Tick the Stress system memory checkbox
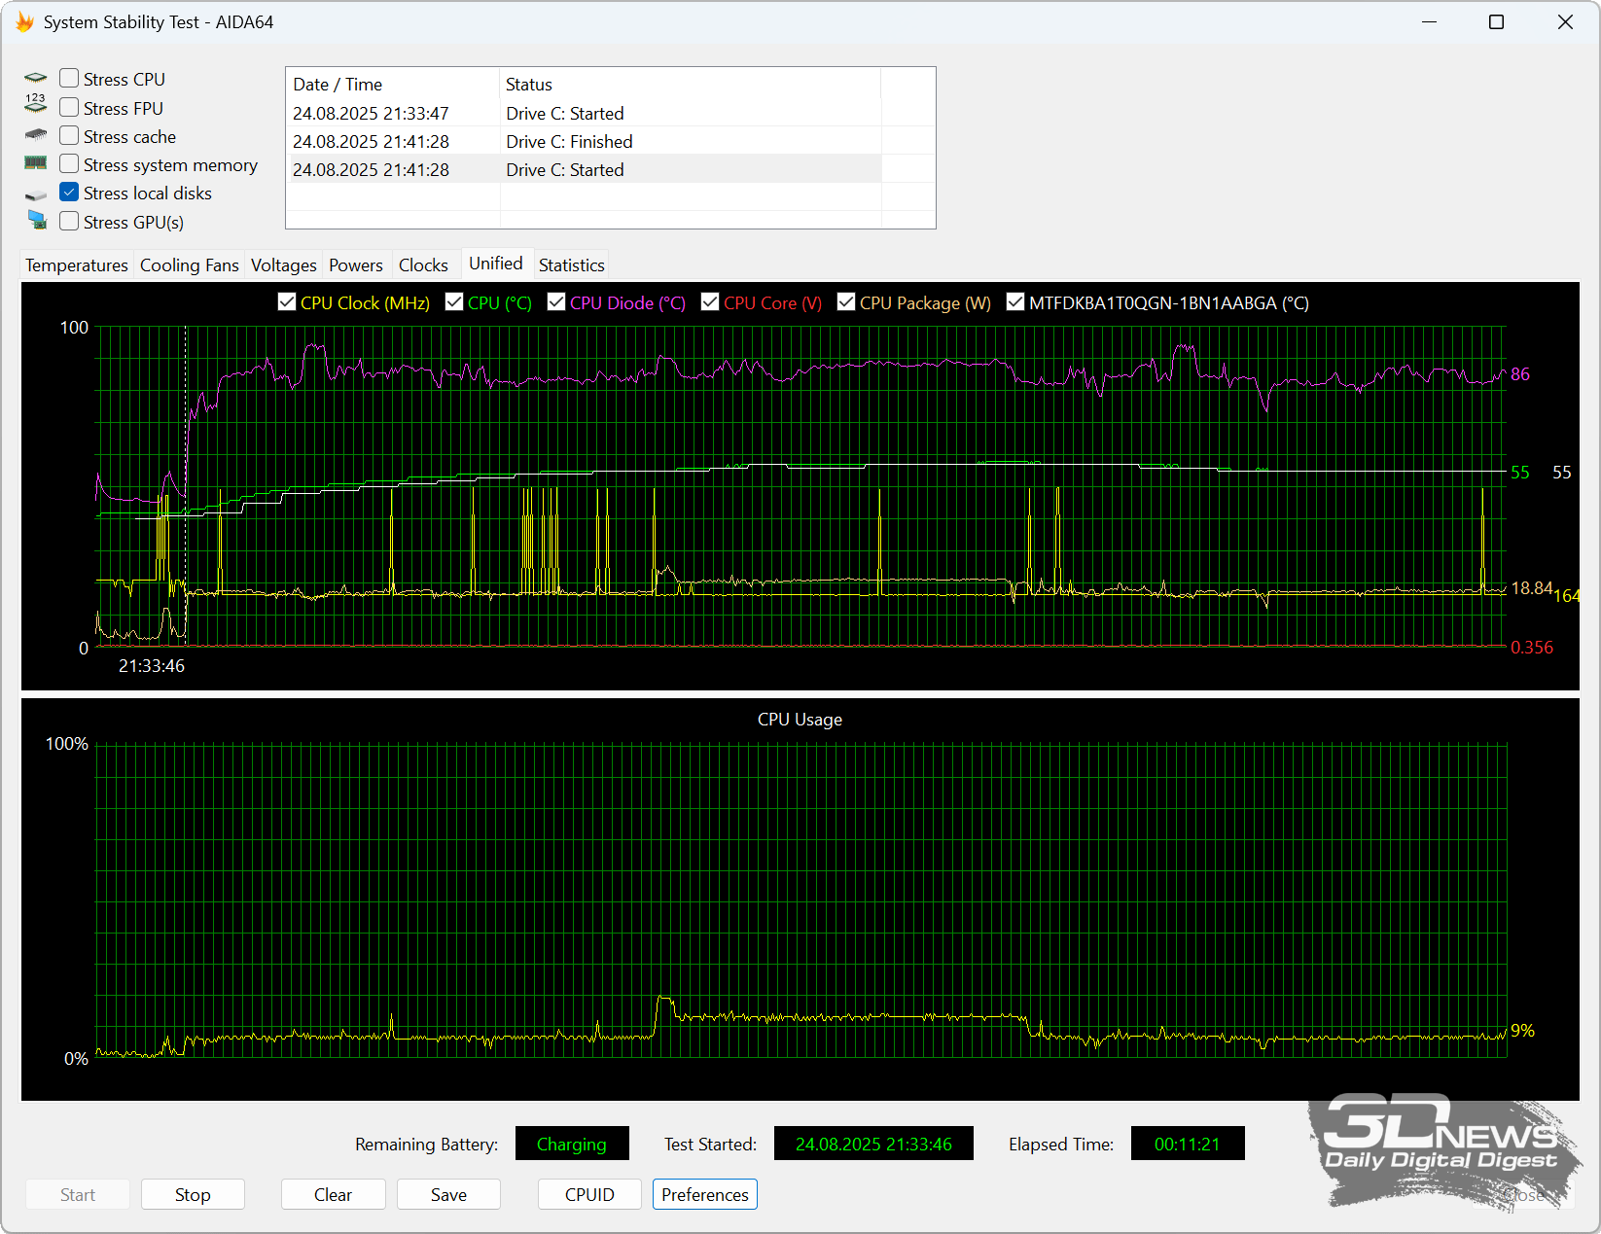 69,163
